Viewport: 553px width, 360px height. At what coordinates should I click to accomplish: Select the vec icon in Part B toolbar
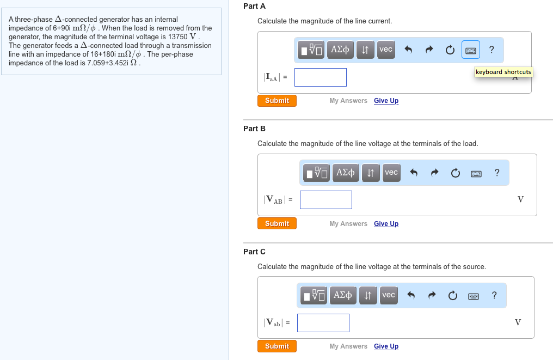391,172
